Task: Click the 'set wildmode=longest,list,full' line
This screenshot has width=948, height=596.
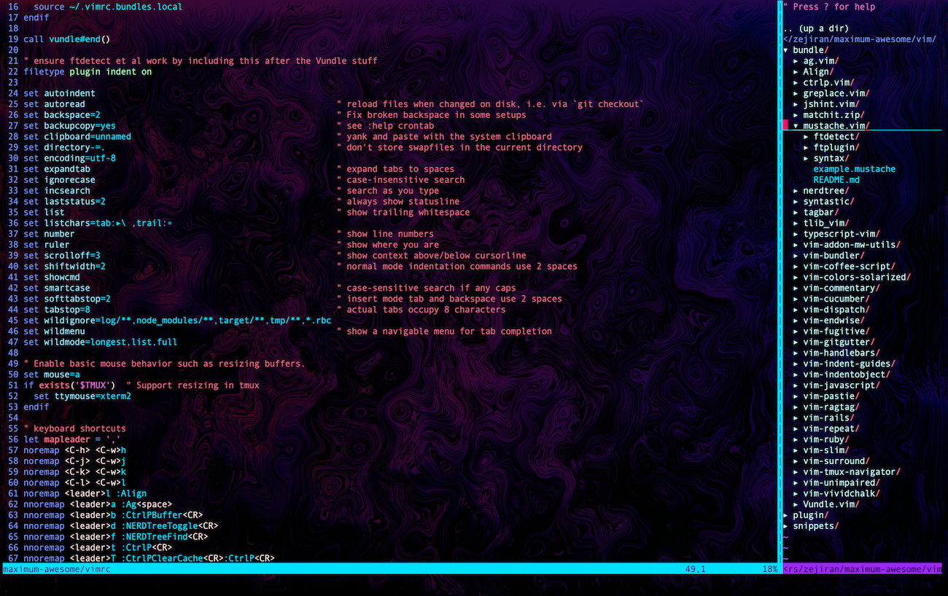Action: coord(100,342)
